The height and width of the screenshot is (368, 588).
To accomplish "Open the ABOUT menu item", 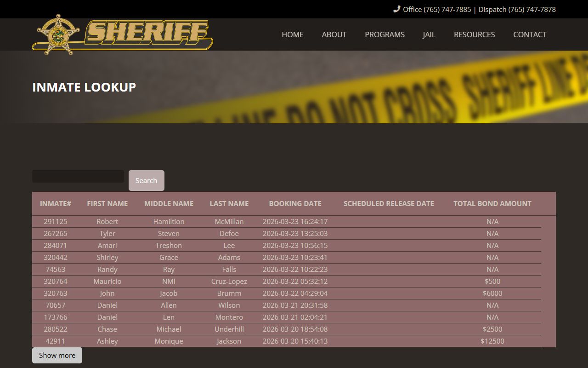I will coord(334,34).
